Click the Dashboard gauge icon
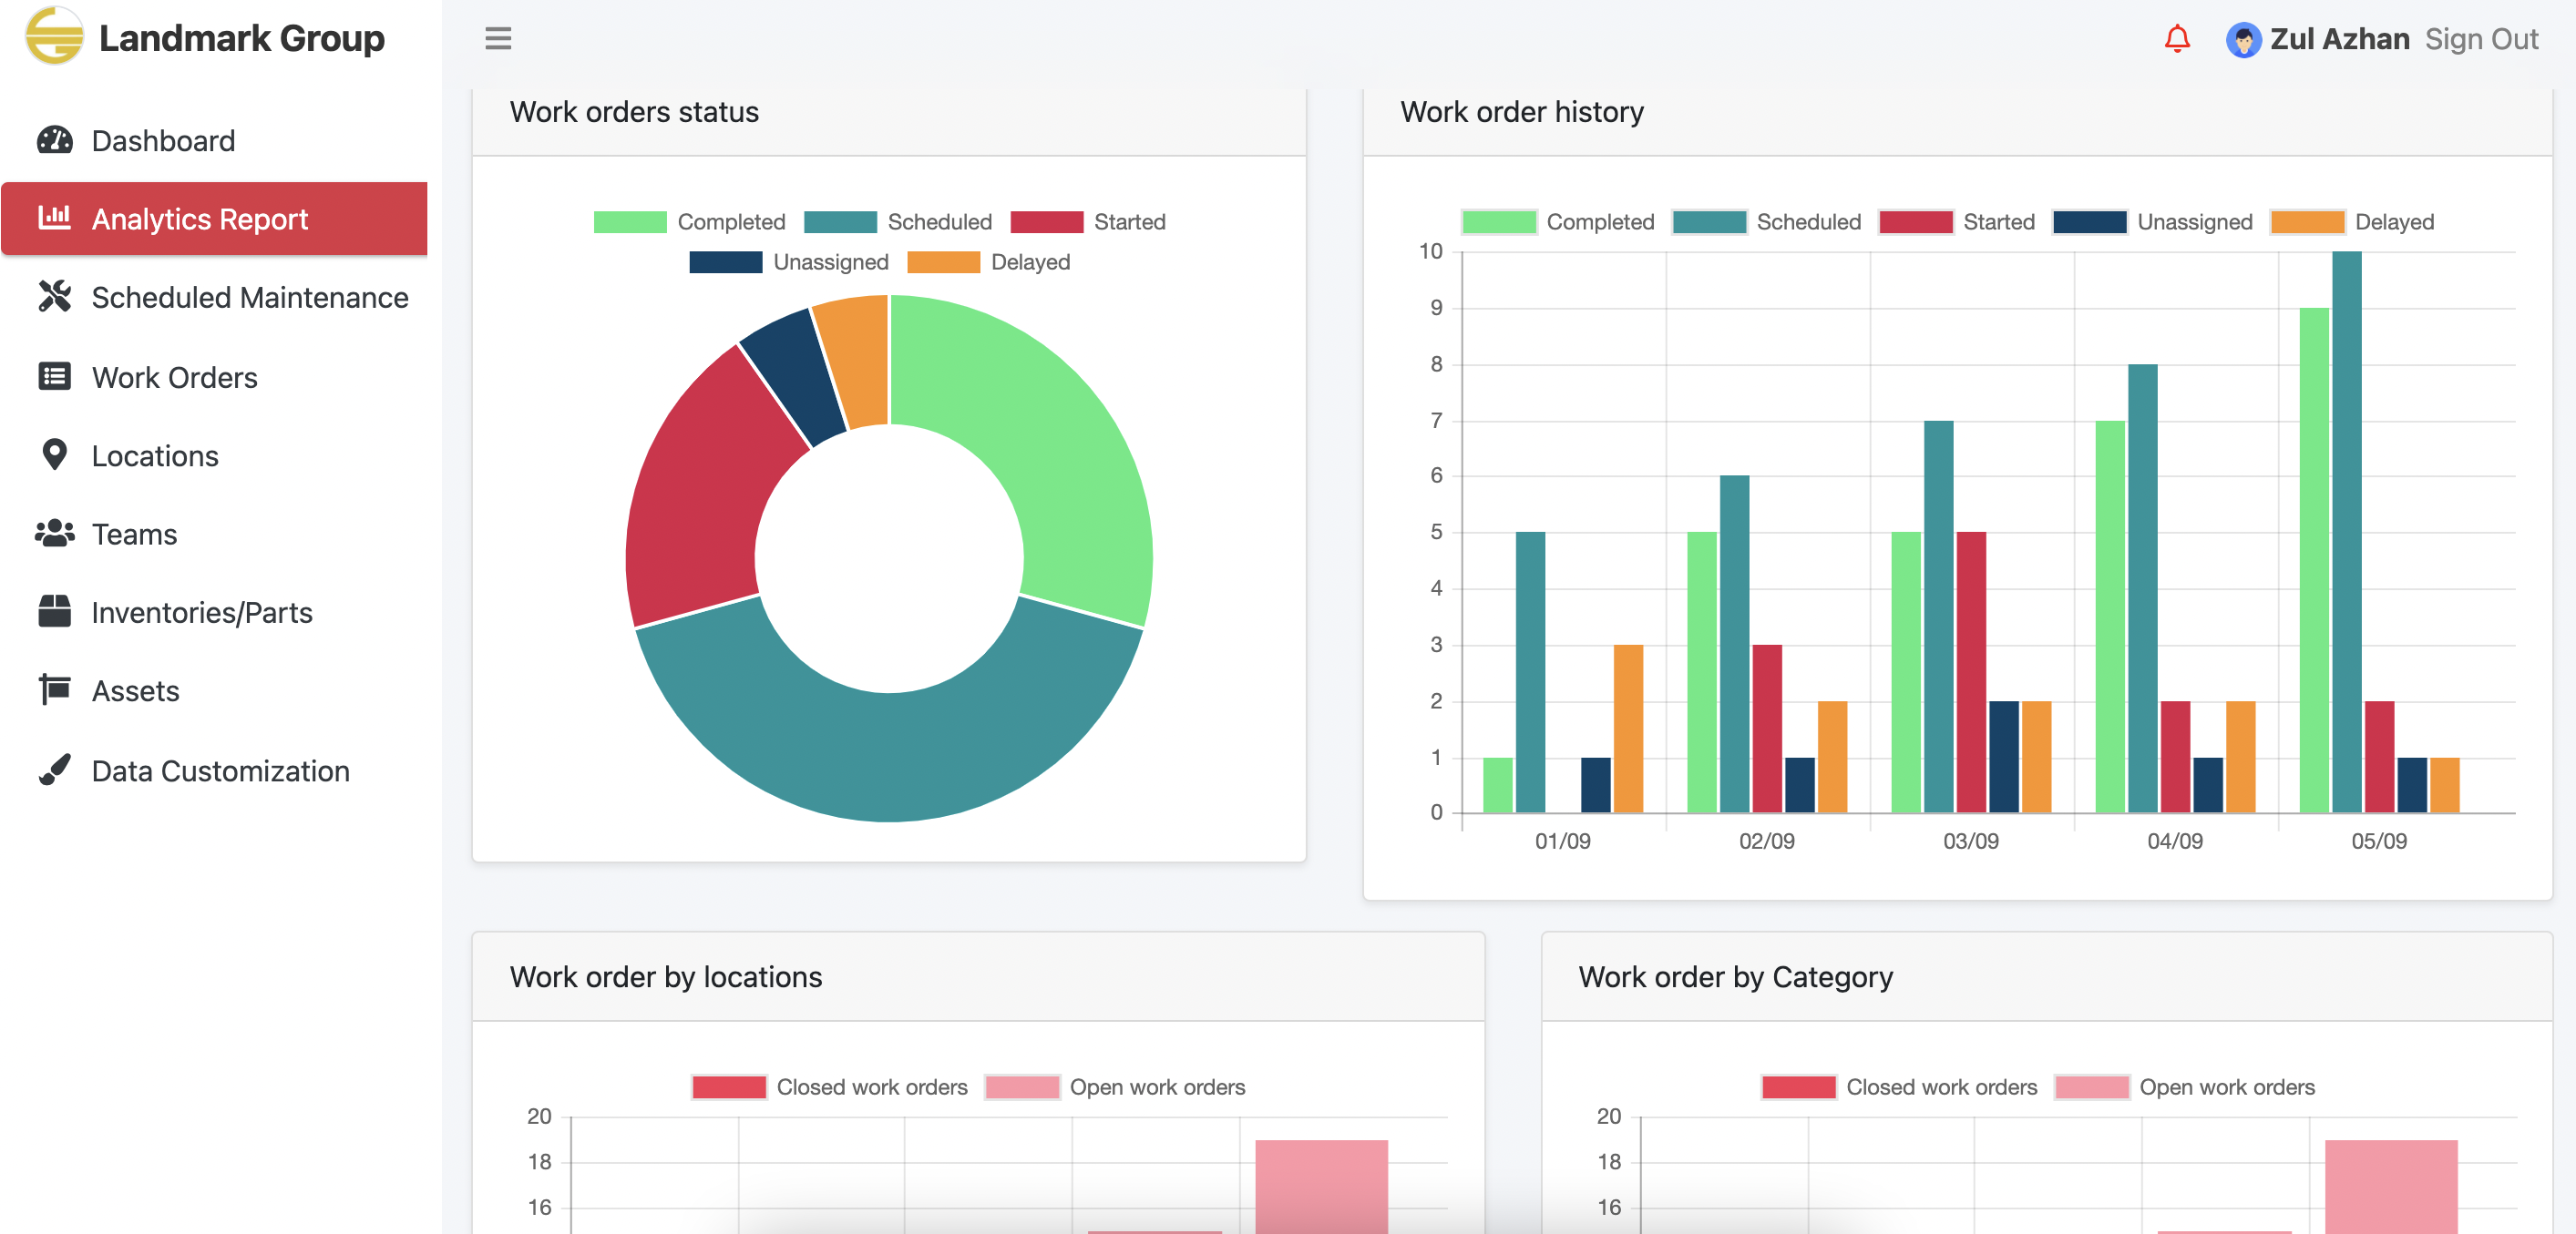This screenshot has width=2576, height=1234. click(x=54, y=140)
